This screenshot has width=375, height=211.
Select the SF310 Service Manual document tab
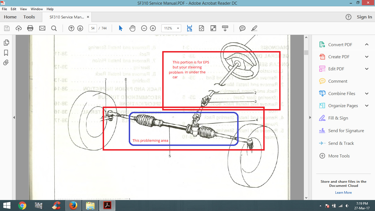click(x=67, y=17)
